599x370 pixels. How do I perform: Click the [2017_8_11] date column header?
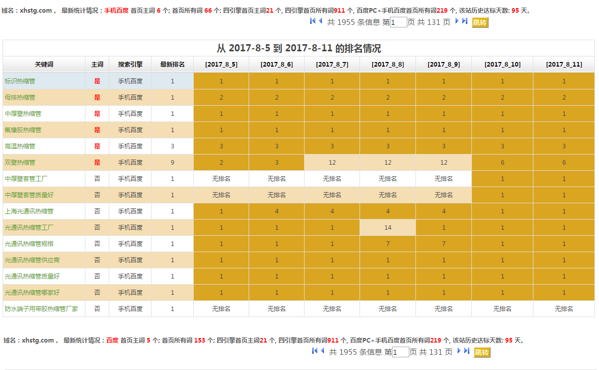[563, 65]
